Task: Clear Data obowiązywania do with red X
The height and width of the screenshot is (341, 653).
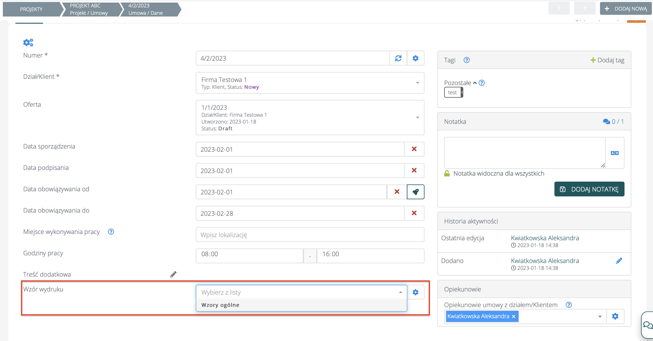Action: [414, 213]
